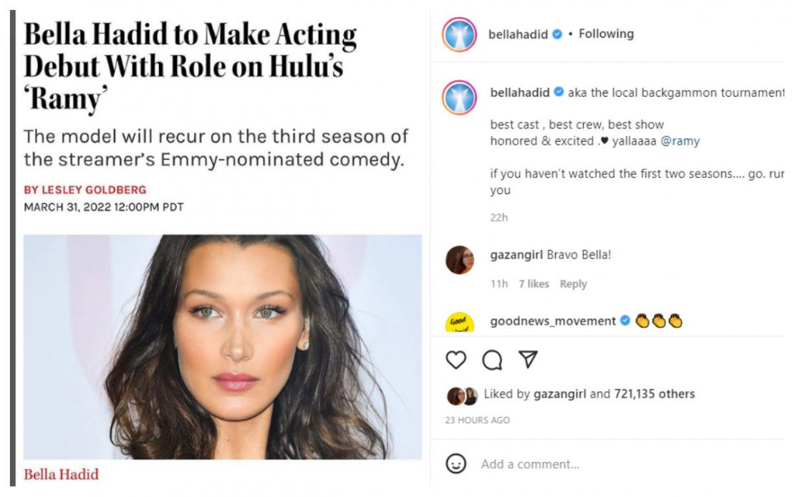The height and width of the screenshot is (497, 795).
Task: Open comments with speech bubble icon
Action: pos(492,360)
